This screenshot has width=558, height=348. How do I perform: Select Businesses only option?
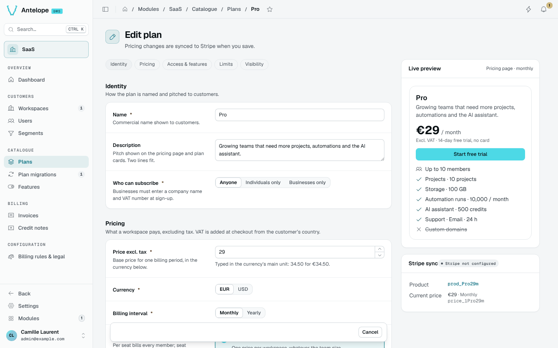(307, 183)
